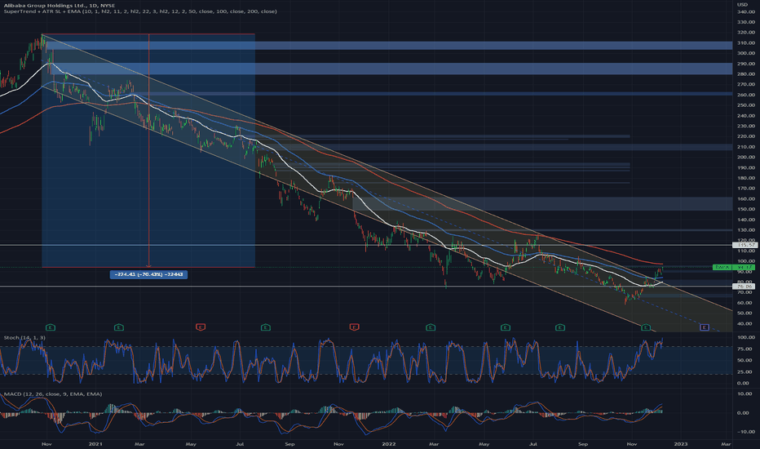The image size is (760, 449).
Task: Click the earliest green earnings E marker
Action: 51,327
